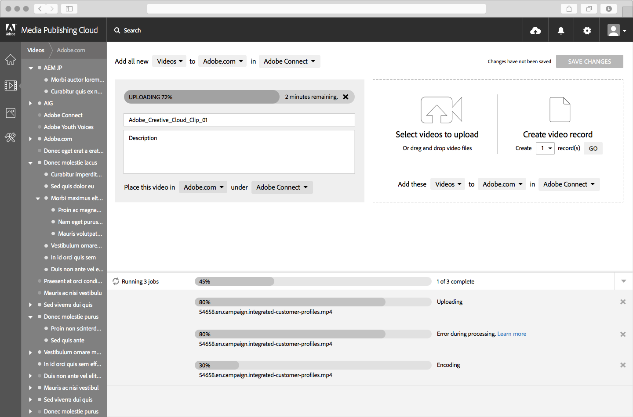Click the search magnifier icon
Image resolution: width=633 pixels, height=417 pixels.
pos(117,30)
